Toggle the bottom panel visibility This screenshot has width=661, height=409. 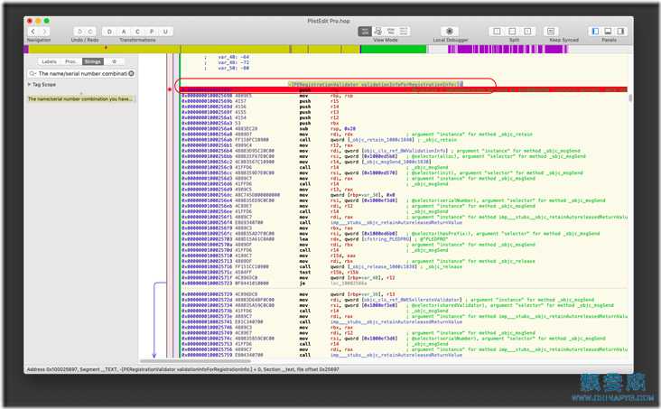pyautogui.click(x=608, y=32)
